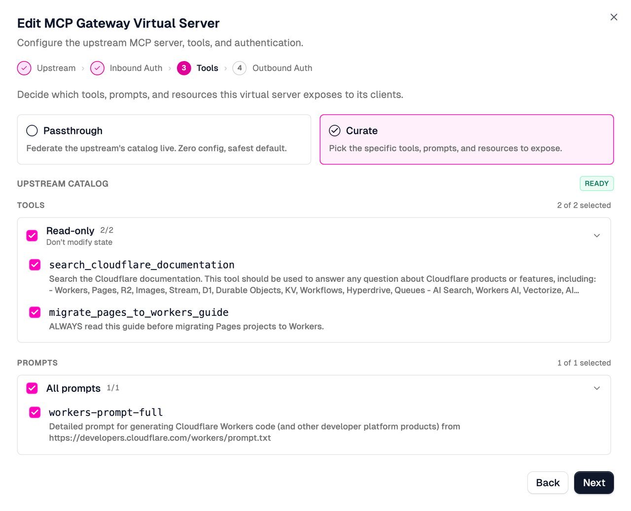Image resolution: width=631 pixels, height=511 pixels.
Task: Click the migrate_pages_to_workers_guide tool name
Action: pyautogui.click(x=139, y=312)
